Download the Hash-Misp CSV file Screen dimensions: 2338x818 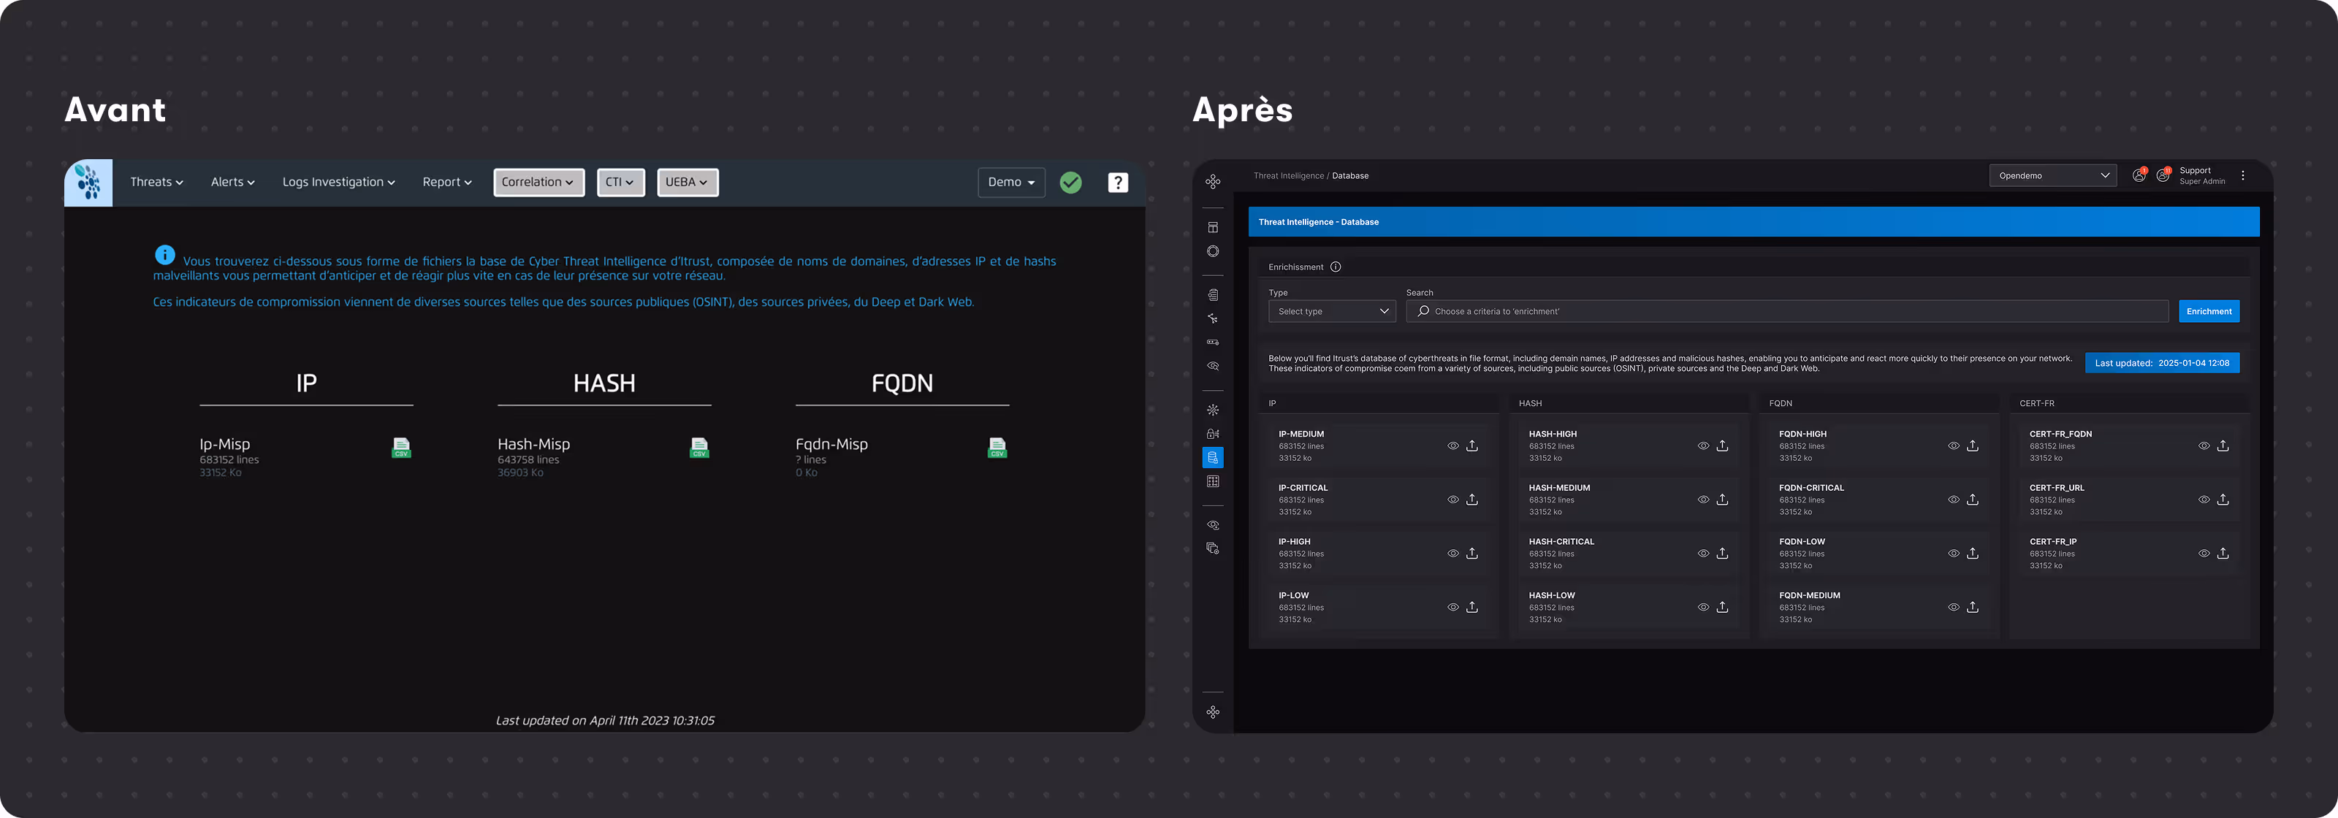click(699, 447)
